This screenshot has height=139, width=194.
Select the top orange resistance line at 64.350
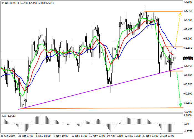pyautogui.click(x=163, y=11)
